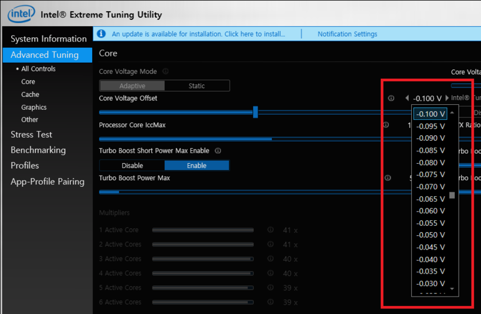
Task: Click info icon beside Core Voltage Offset value
Action: [391, 98]
